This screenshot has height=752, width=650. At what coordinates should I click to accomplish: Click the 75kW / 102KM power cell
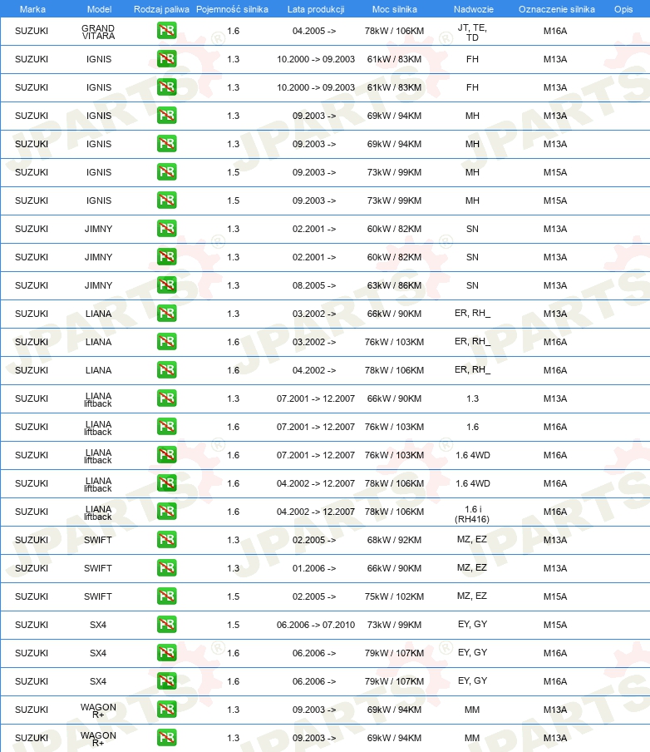[x=395, y=597]
